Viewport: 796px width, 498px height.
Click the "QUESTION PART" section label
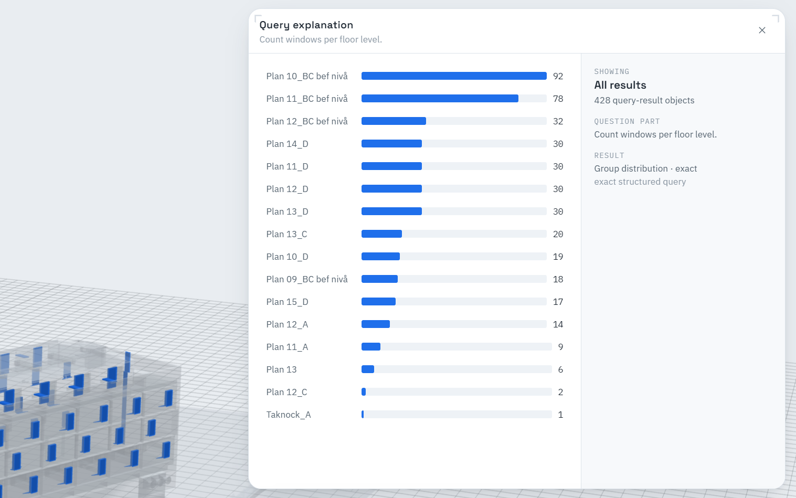(627, 121)
